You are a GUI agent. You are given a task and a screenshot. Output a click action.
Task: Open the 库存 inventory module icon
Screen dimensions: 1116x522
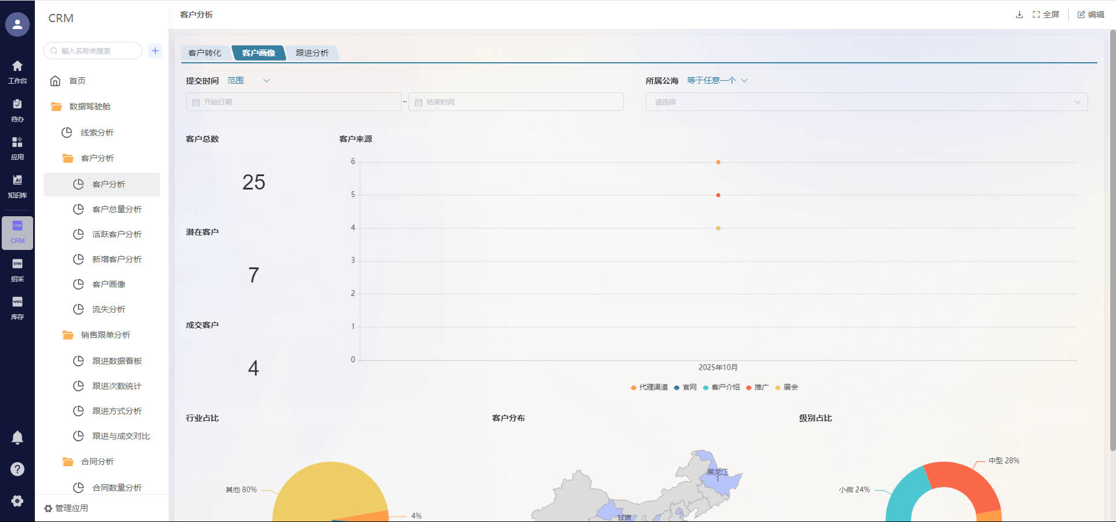coord(17,308)
